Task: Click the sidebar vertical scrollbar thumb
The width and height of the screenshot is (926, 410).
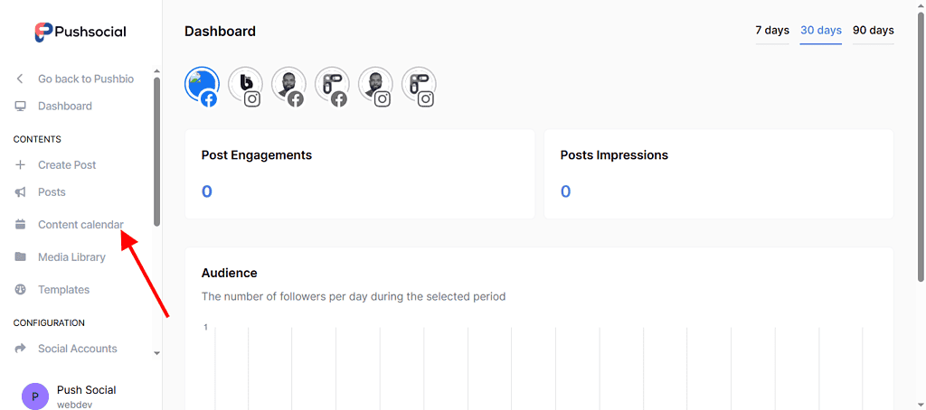Action: pos(156,149)
